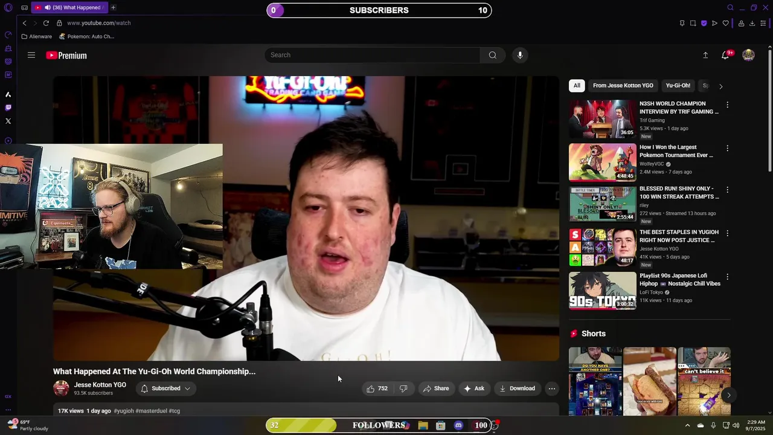
Task: Open How I Won the Largest Pokemon Tournament
Action: 602,163
